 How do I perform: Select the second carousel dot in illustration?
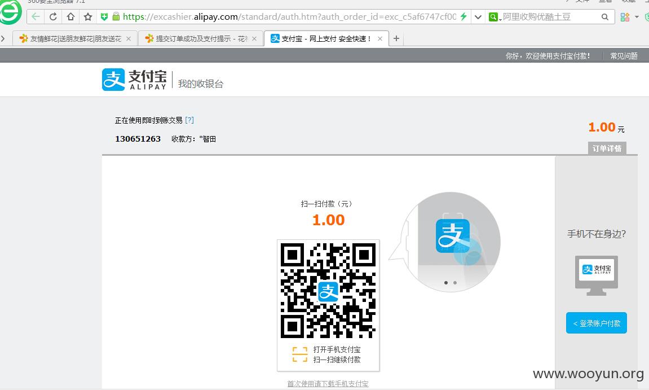[x=455, y=283]
